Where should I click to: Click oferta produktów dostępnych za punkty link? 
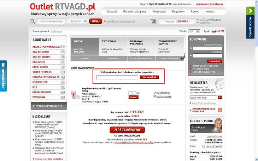point(134,142)
